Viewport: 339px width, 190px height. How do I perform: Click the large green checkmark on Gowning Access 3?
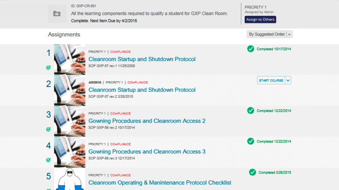tap(251, 141)
